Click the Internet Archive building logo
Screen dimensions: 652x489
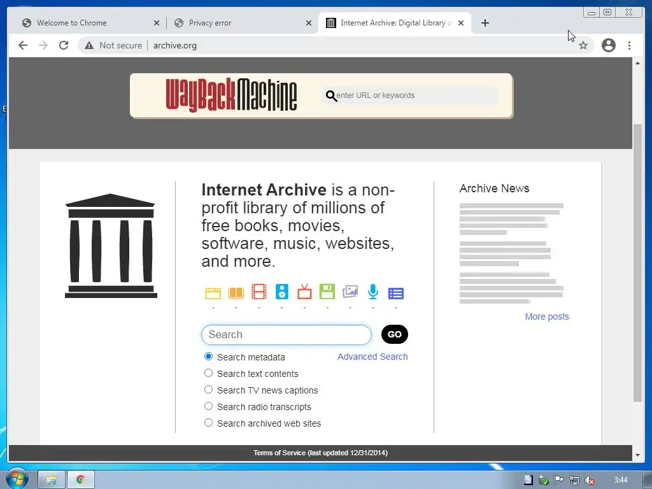pos(111,246)
